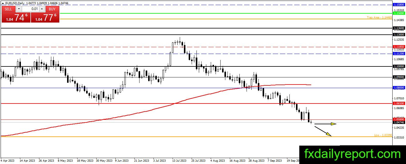Screen dimensions: 406x164
Task: Increase lot volume with up arrow
Action: (43, 9)
